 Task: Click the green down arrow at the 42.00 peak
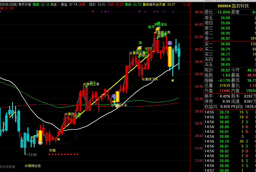[x=157, y=38]
